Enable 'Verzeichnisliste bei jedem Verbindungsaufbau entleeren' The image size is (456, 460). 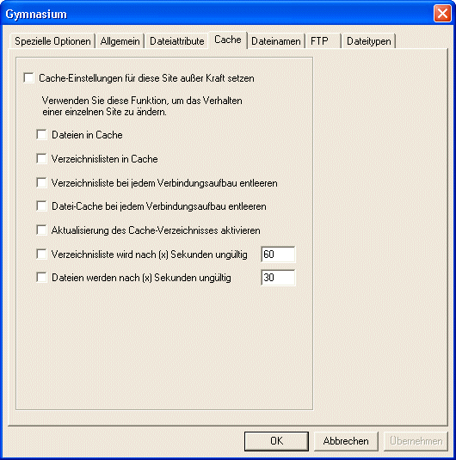(41, 183)
